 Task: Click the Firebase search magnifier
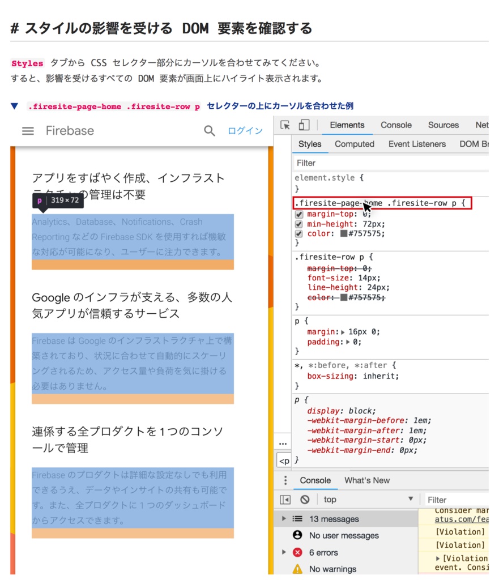click(209, 131)
